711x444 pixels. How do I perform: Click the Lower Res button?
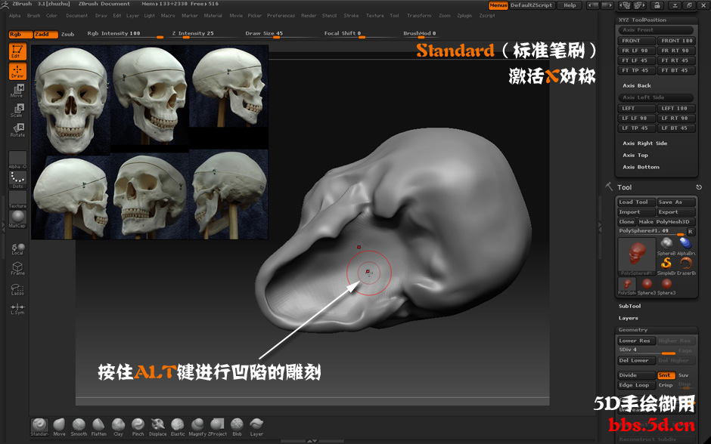point(636,341)
